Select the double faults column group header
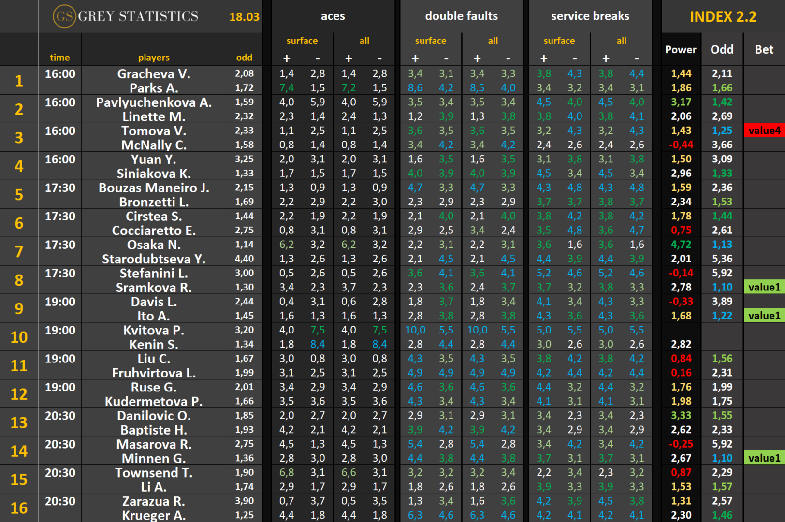The image size is (785, 522). tap(462, 16)
